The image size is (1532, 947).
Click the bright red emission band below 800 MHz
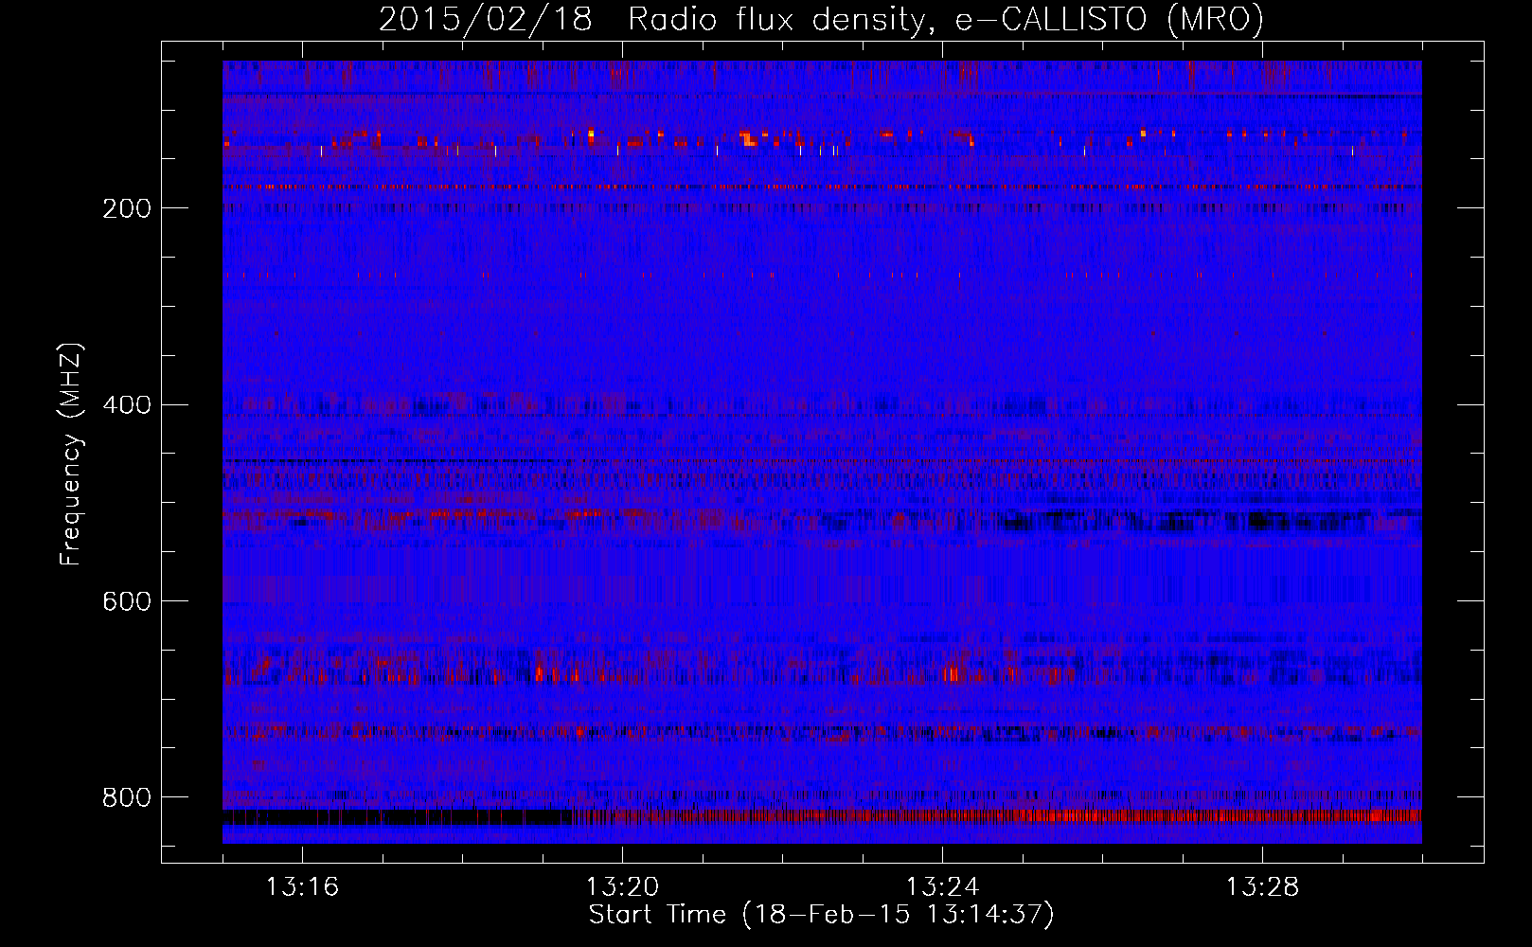[999, 816]
